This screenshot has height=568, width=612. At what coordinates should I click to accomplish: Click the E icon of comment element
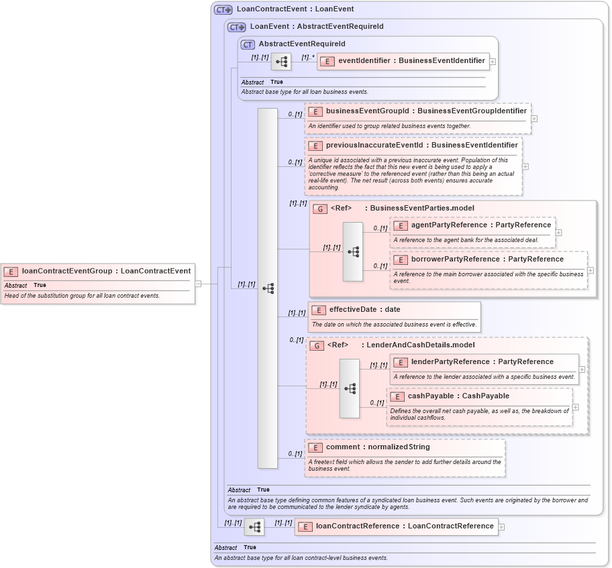pyautogui.click(x=314, y=447)
